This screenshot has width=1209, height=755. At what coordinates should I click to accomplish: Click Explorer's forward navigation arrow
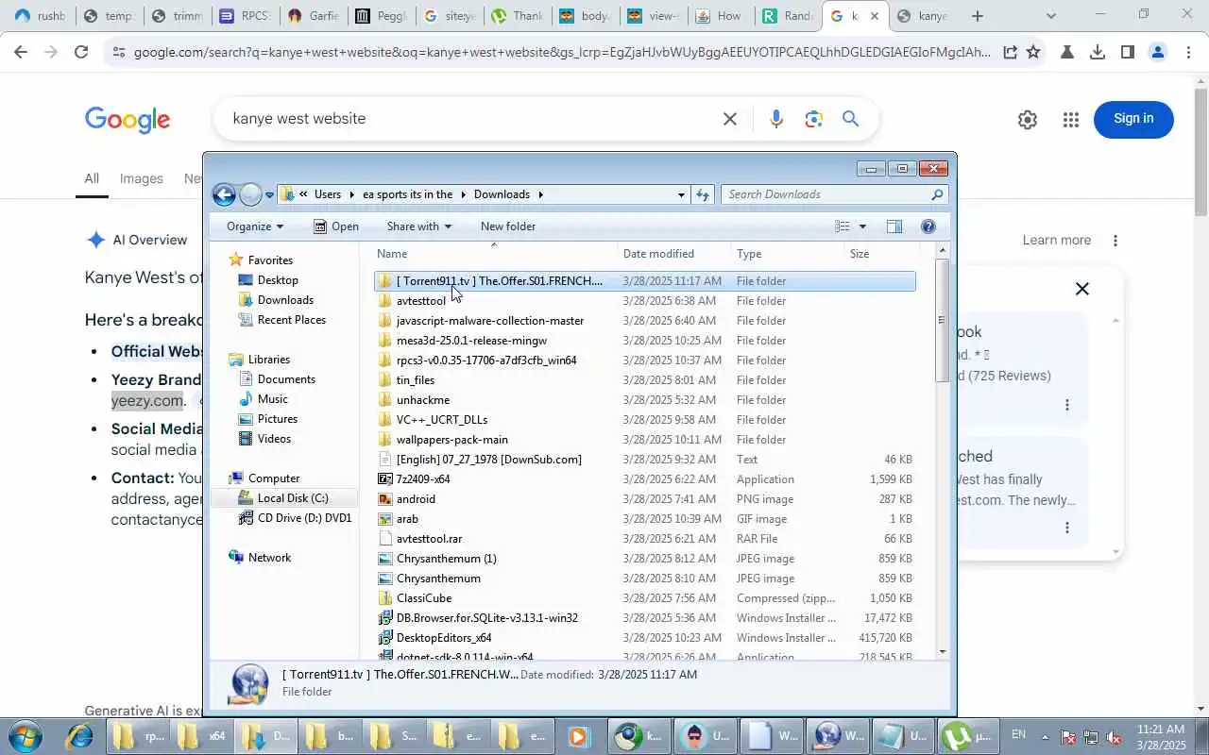coord(250,195)
